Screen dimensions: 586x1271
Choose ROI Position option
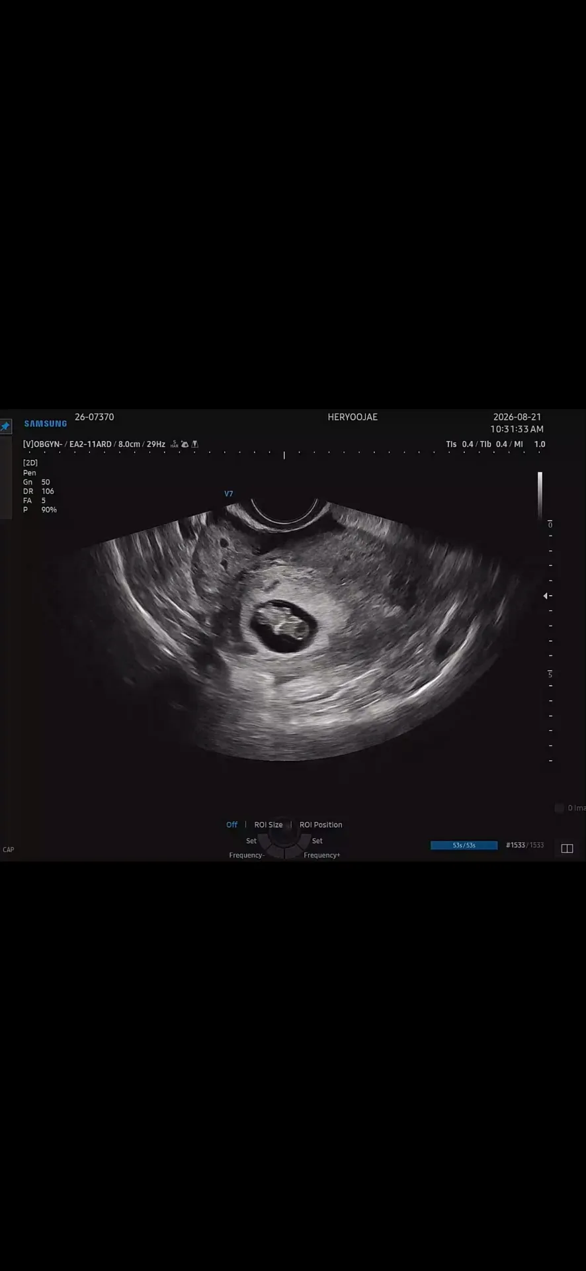coord(321,825)
